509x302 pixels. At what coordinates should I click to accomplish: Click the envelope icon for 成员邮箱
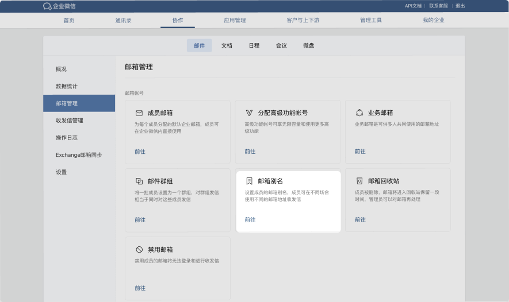click(139, 113)
